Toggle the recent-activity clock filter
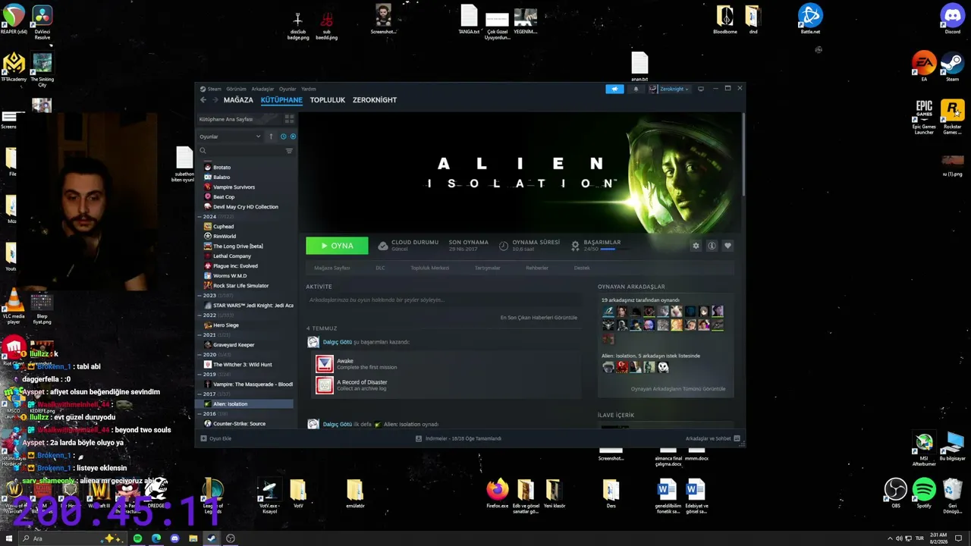 [x=283, y=136]
